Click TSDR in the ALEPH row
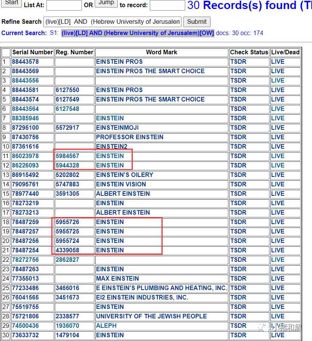Screen dimensions: 312x341 [238, 326]
